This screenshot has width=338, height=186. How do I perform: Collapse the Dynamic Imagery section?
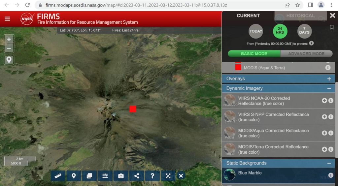tap(329, 88)
